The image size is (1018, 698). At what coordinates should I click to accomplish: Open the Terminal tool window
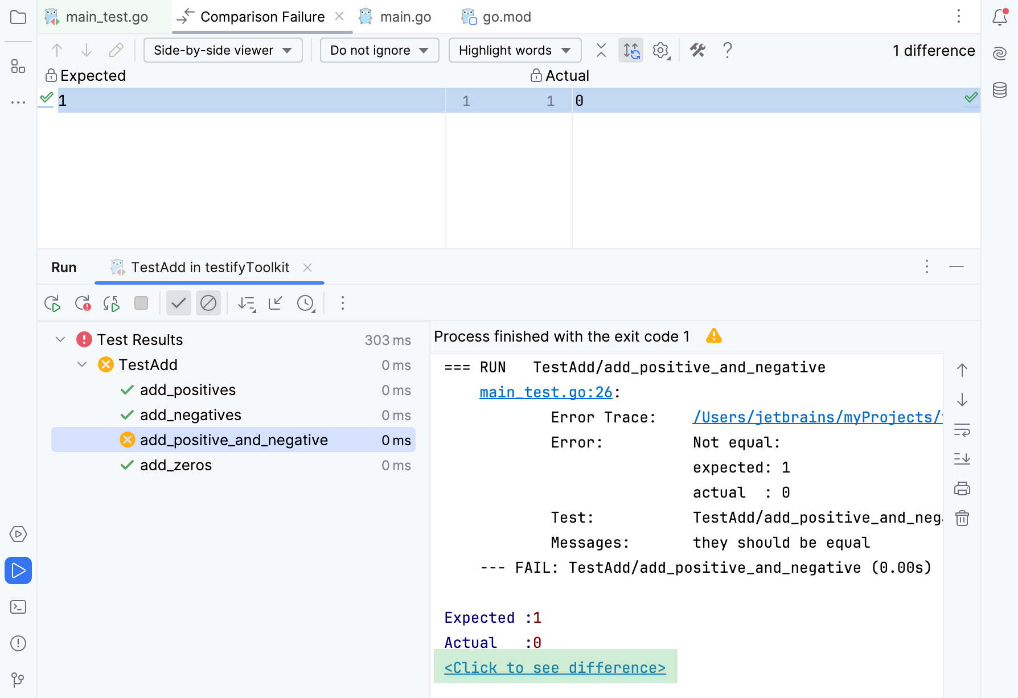tap(18, 607)
